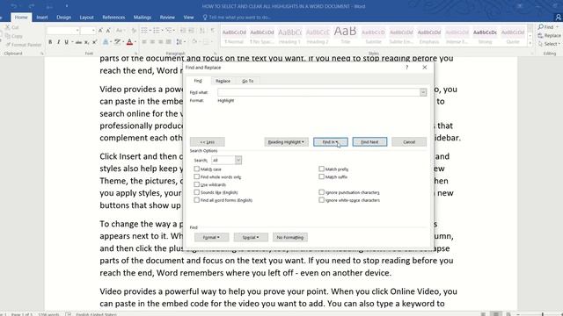This screenshot has height=316, width=563.
Task: Enable the Match suffix checkbox
Action: [321, 176]
